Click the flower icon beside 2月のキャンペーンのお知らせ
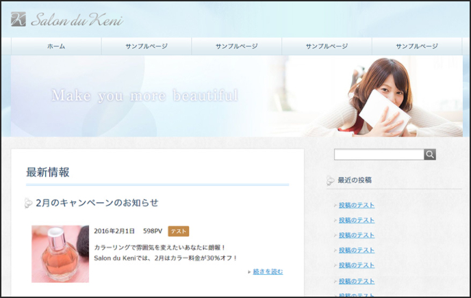 point(28,203)
